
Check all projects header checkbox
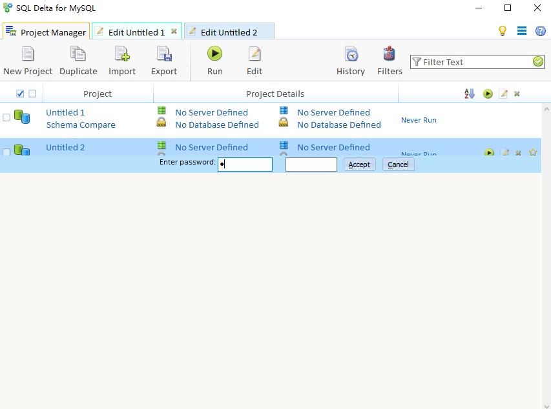tap(20, 94)
